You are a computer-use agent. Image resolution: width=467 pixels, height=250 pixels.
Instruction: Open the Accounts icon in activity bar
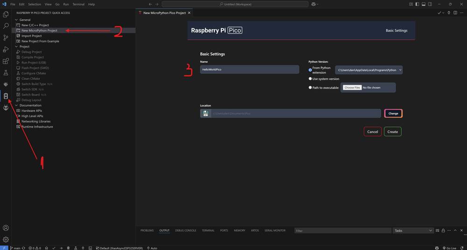coord(6,228)
